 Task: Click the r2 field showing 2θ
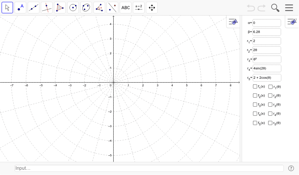click(267, 50)
